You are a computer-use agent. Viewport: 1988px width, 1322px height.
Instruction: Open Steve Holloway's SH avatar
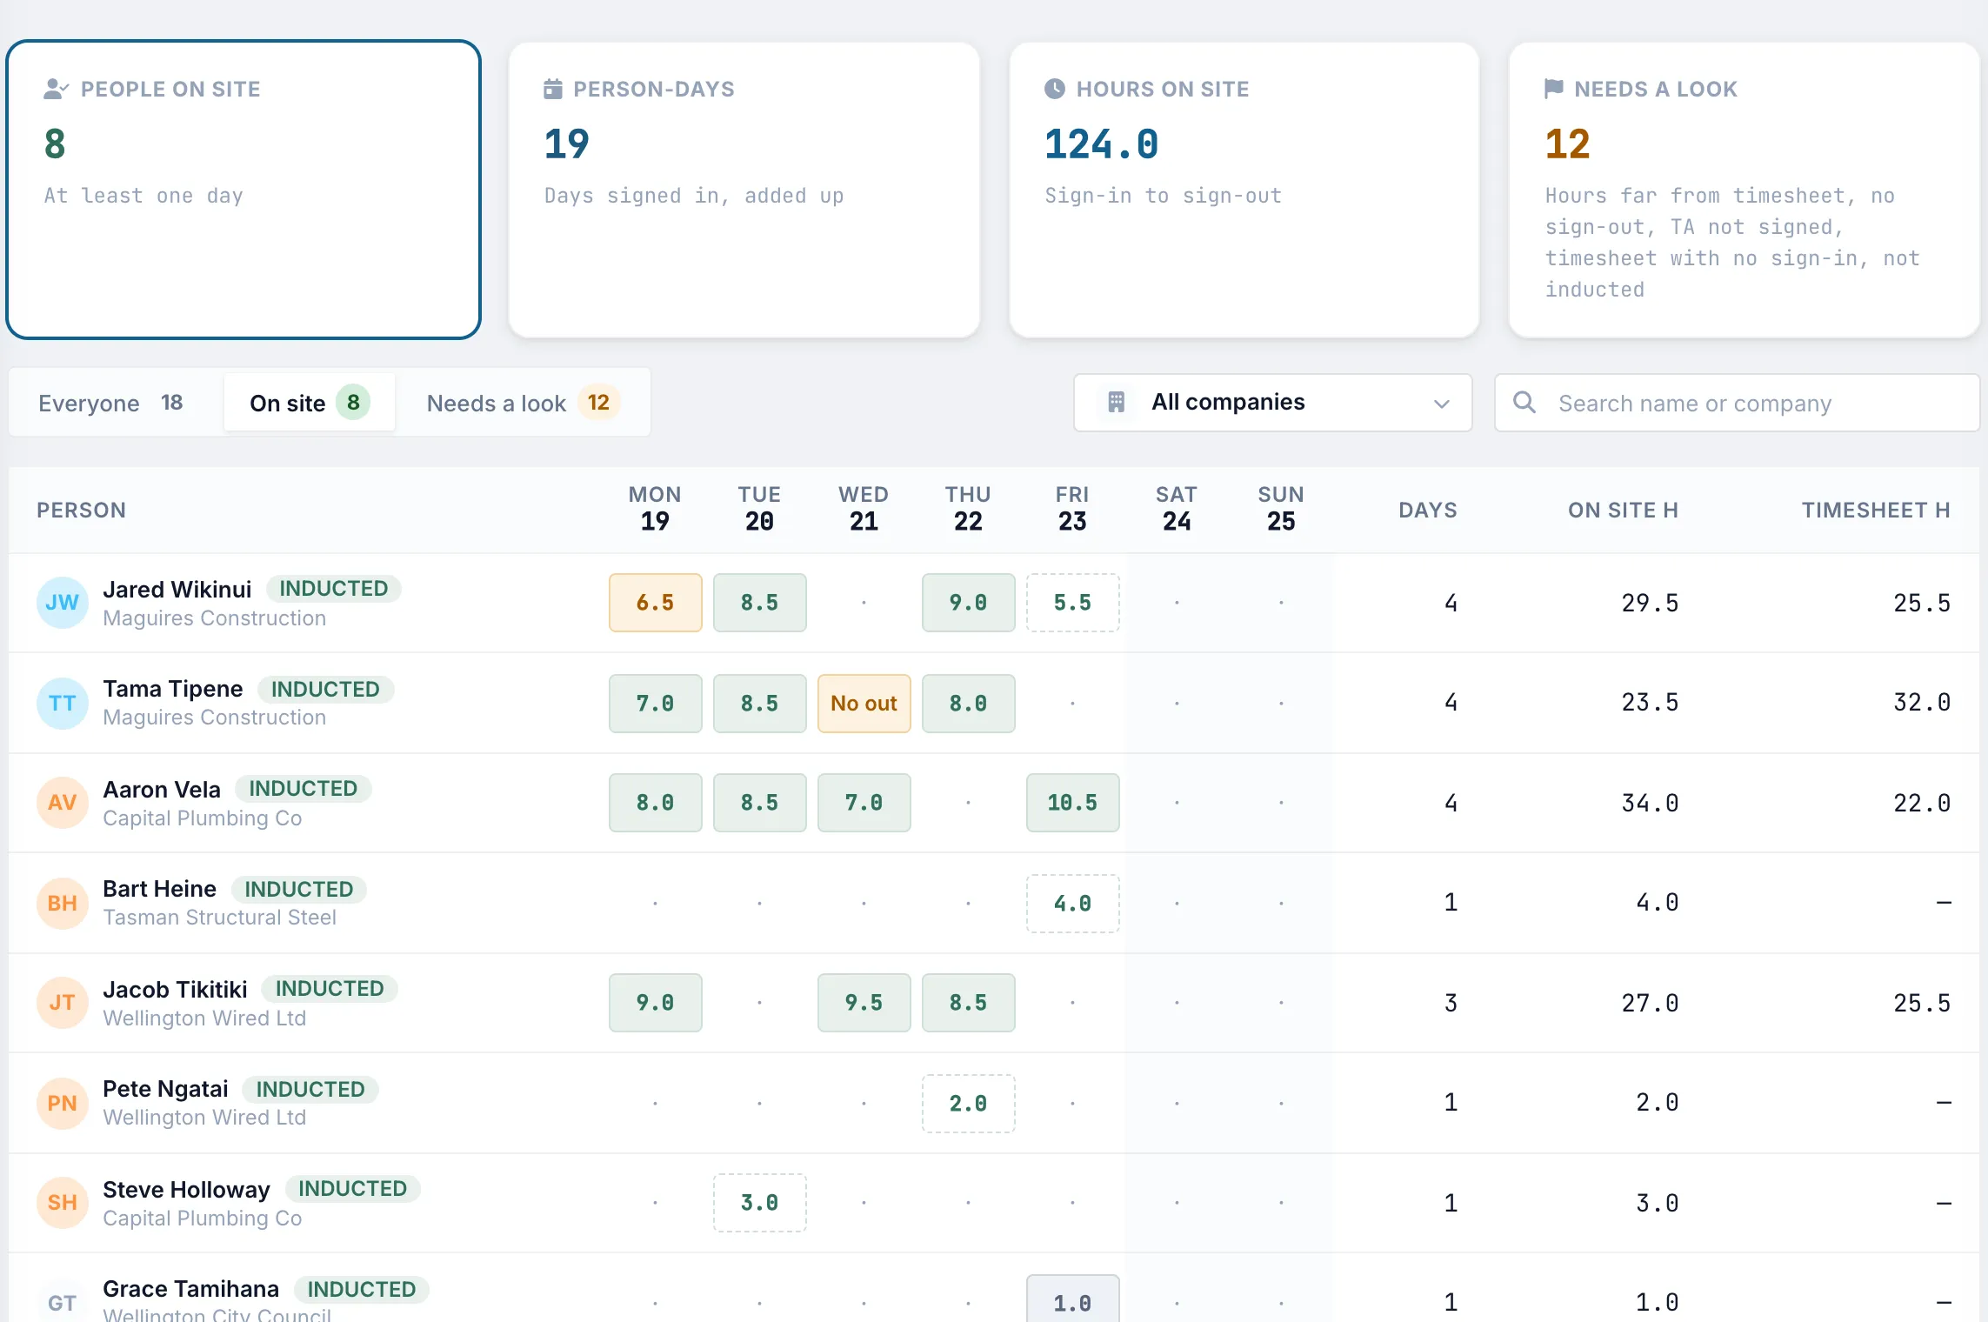click(63, 1203)
